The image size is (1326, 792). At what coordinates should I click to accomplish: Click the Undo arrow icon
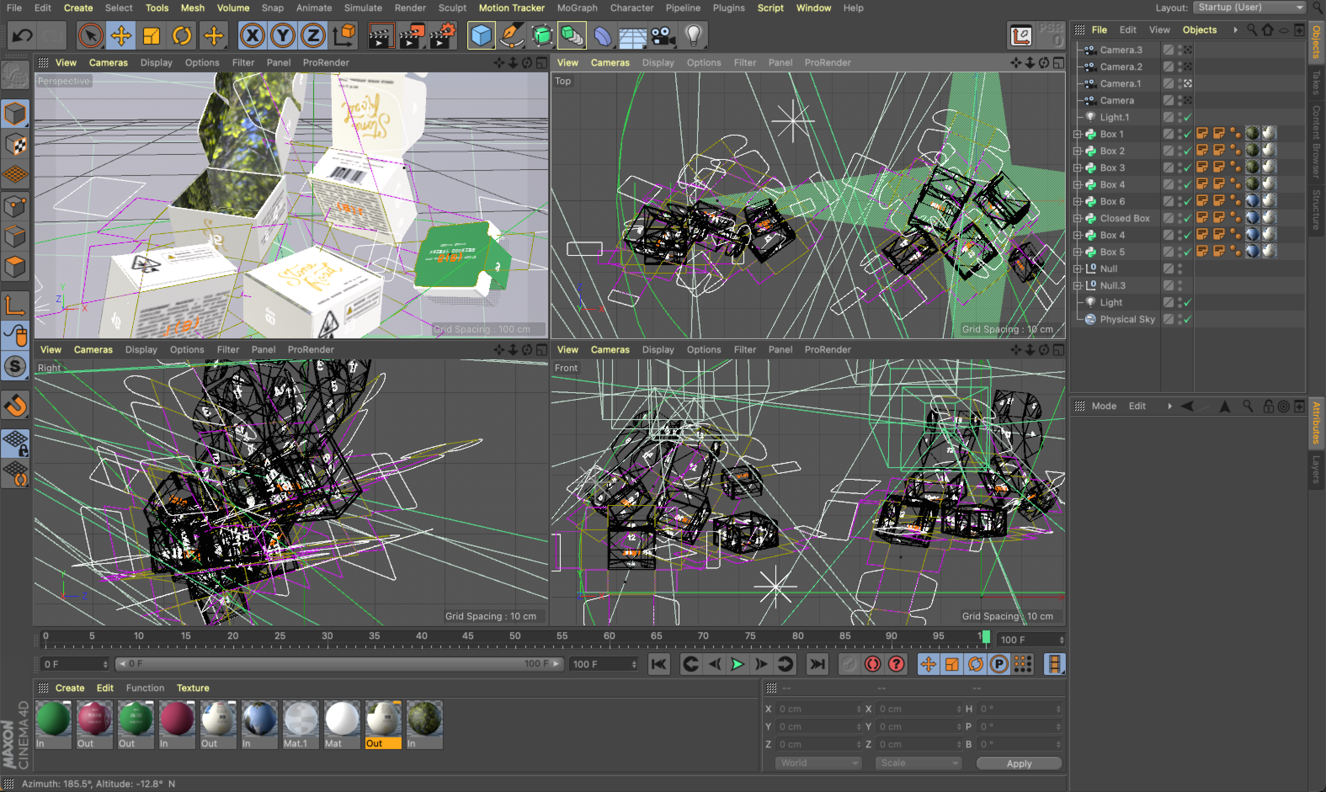click(22, 36)
